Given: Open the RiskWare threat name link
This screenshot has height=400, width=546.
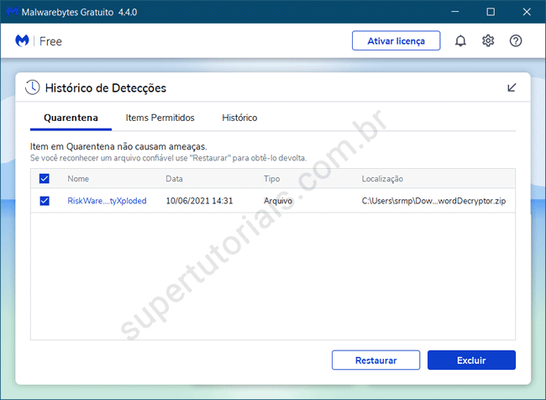Looking at the screenshot, I should [x=107, y=201].
